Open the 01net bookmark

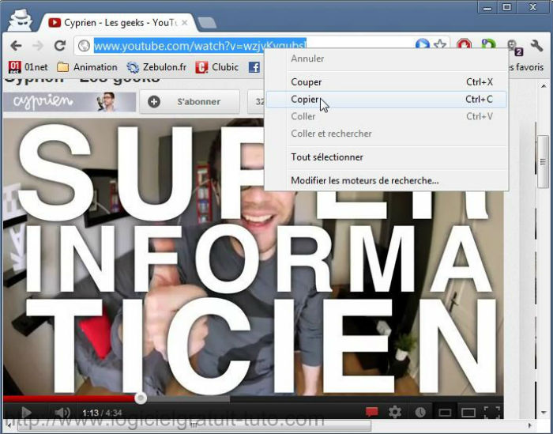pos(28,66)
